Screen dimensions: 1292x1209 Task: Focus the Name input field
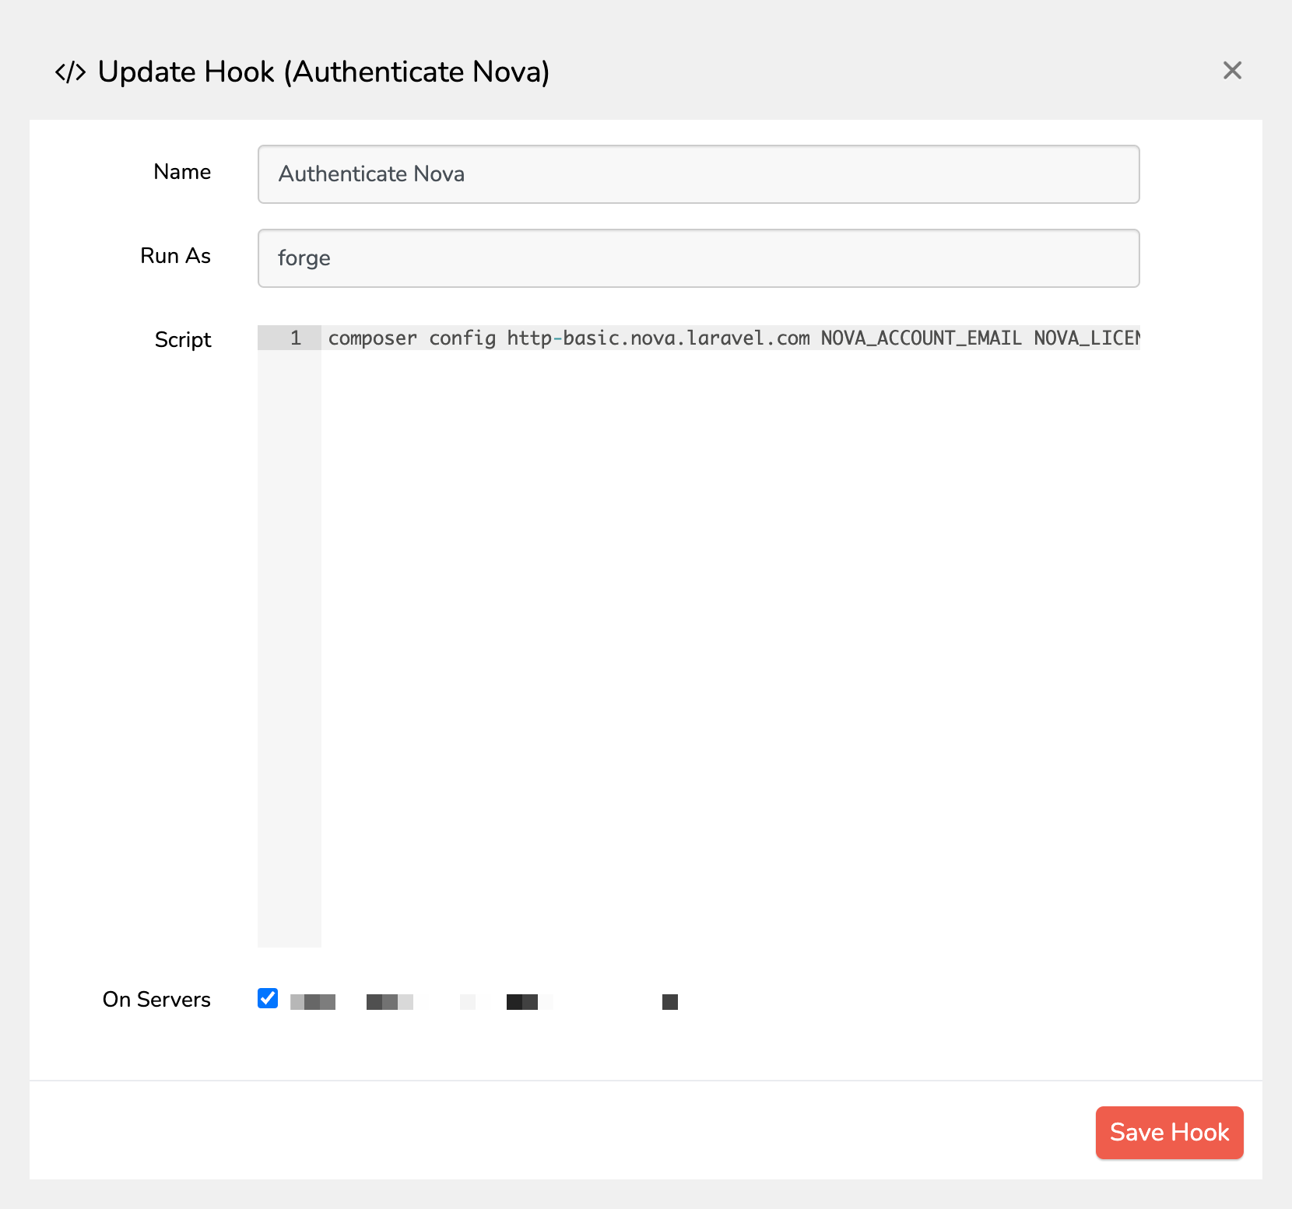698,174
